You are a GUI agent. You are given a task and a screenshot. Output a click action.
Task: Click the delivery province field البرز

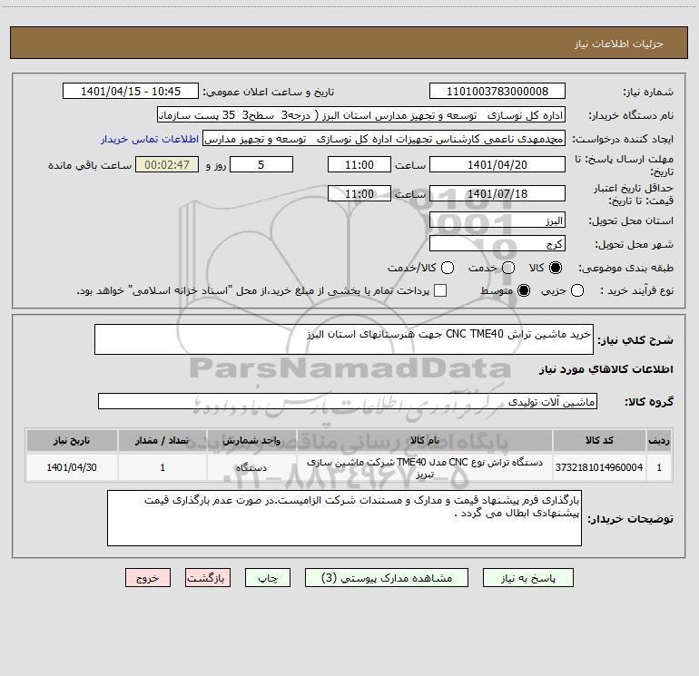click(x=497, y=220)
